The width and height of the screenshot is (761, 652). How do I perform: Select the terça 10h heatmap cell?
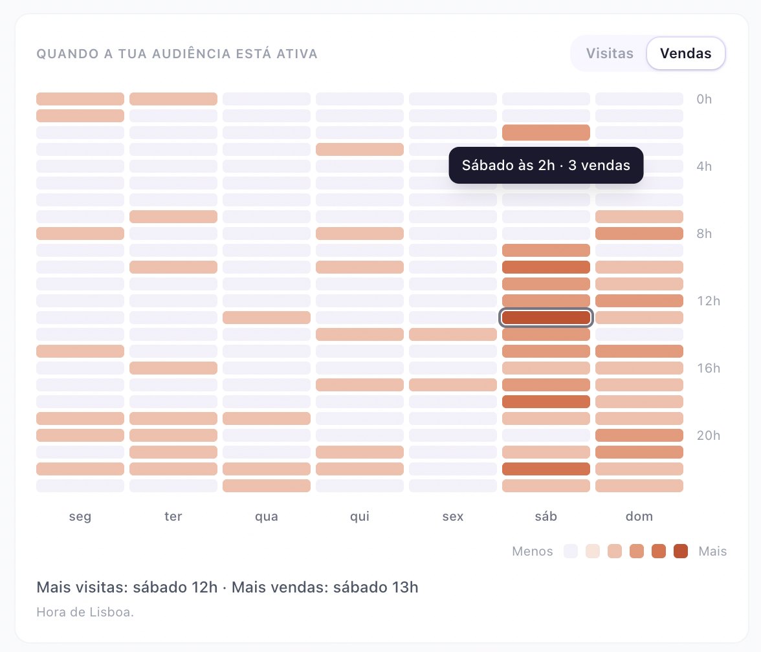tap(173, 267)
